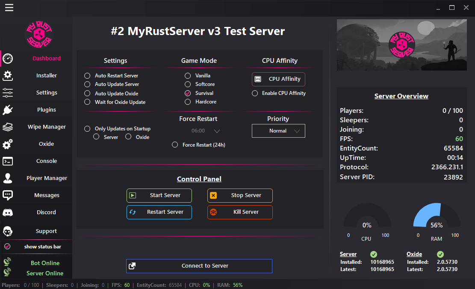
Task: Click the green Server version checkmark icon
Action: (x=374, y=254)
